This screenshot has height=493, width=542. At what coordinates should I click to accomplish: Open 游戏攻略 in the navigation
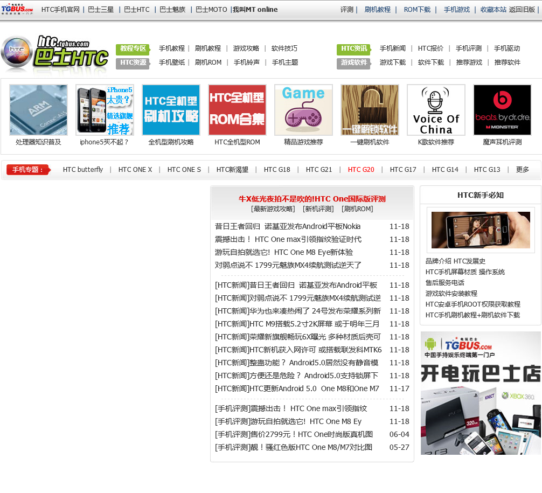(x=246, y=48)
